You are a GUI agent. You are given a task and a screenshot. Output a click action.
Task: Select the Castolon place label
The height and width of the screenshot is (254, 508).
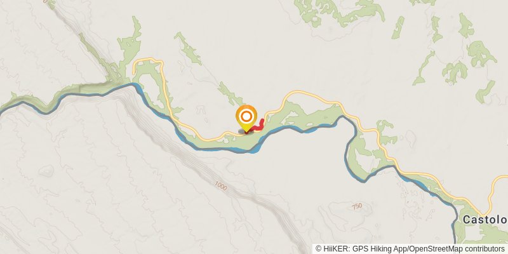click(x=485, y=220)
